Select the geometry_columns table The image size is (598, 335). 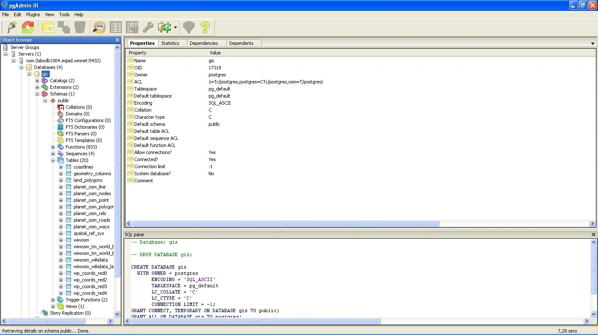click(x=92, y=174)
